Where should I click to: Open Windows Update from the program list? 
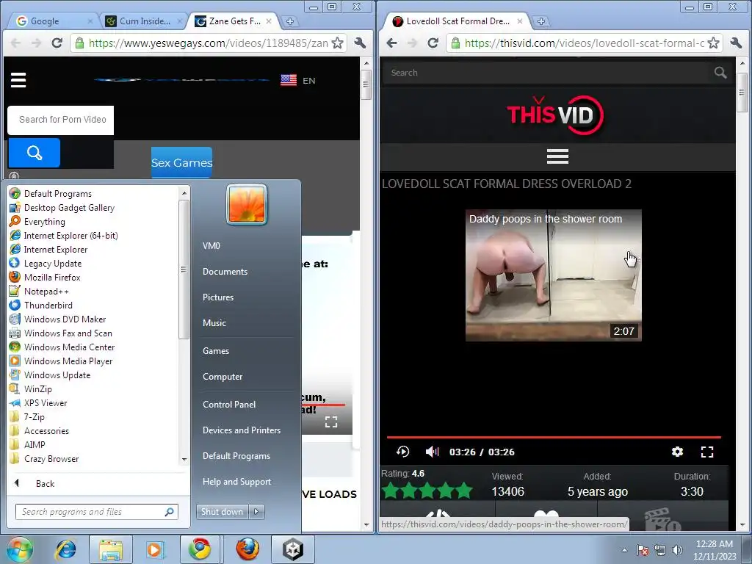pos(57,375)
